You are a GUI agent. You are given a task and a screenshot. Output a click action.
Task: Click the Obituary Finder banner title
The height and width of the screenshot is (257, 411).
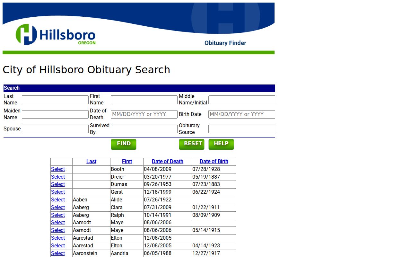tap(225, 43)
